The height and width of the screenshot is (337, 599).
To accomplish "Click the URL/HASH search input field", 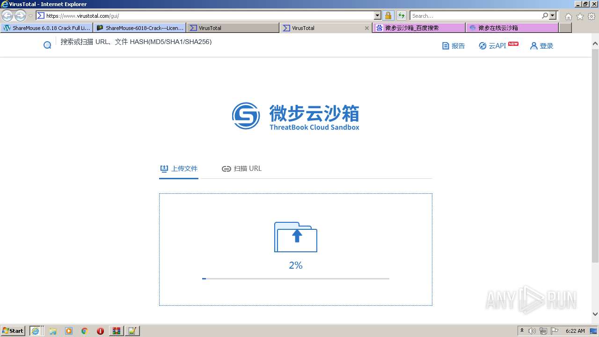I will point(136,42).
